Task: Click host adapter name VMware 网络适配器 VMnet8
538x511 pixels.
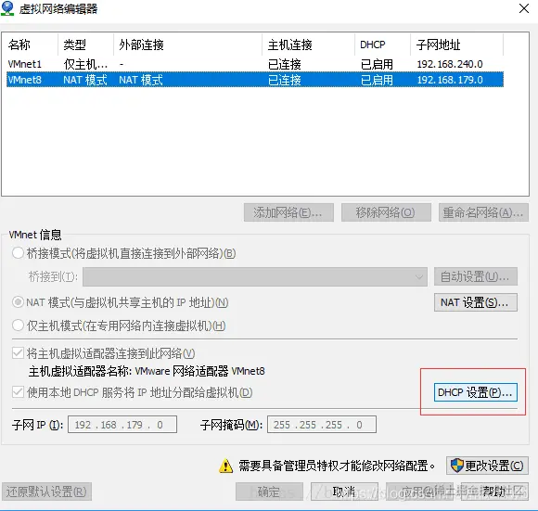Action: [199, 371]
